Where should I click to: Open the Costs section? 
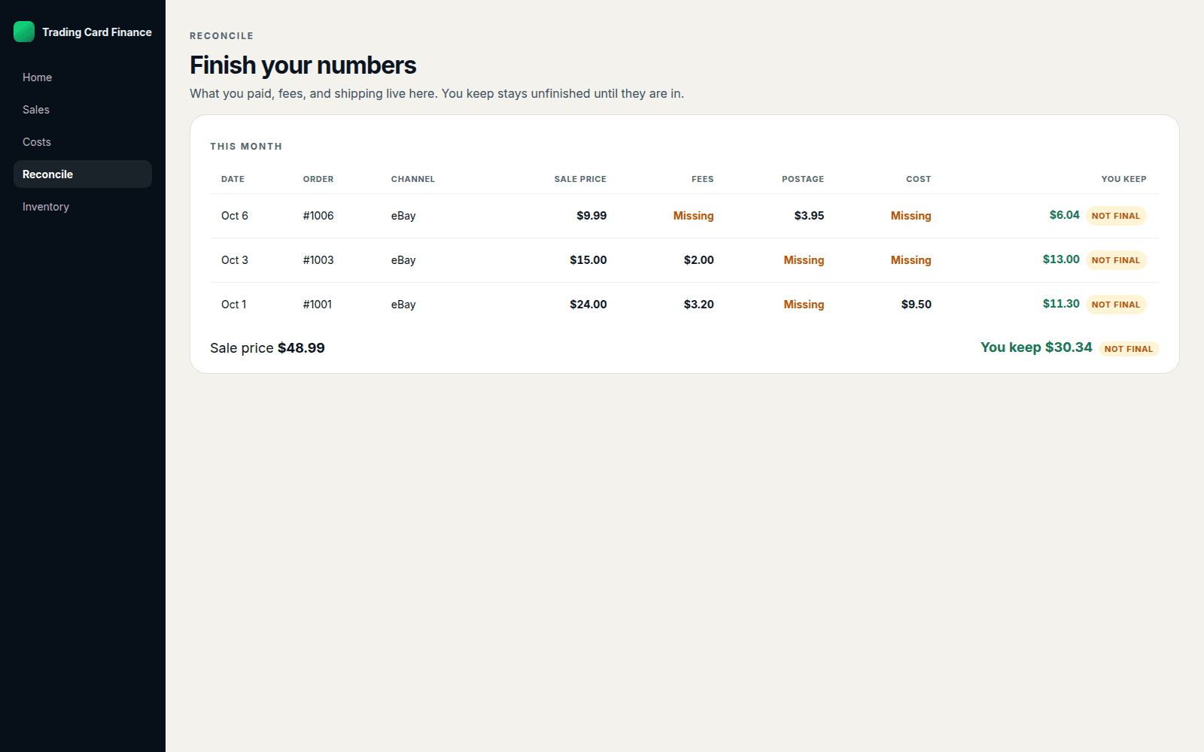pos(83,142)
